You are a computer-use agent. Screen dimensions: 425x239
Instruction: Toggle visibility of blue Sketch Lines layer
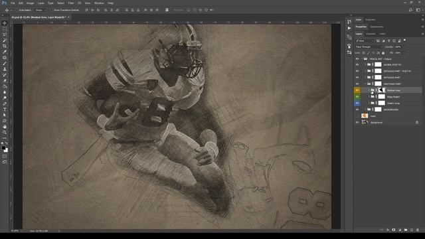pos(357,104)
